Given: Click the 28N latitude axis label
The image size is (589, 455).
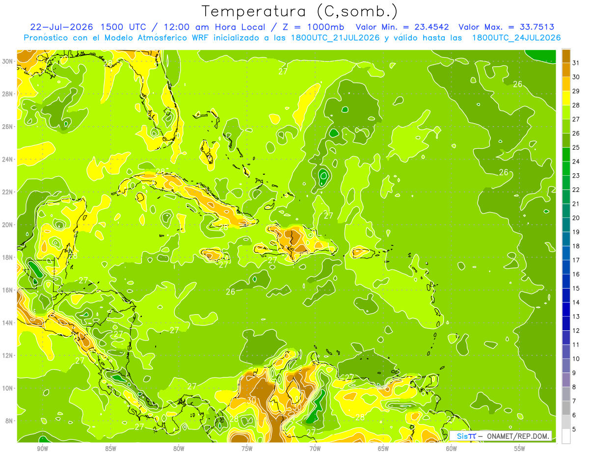Looking at the screenshot, I should tap(8, 93).
